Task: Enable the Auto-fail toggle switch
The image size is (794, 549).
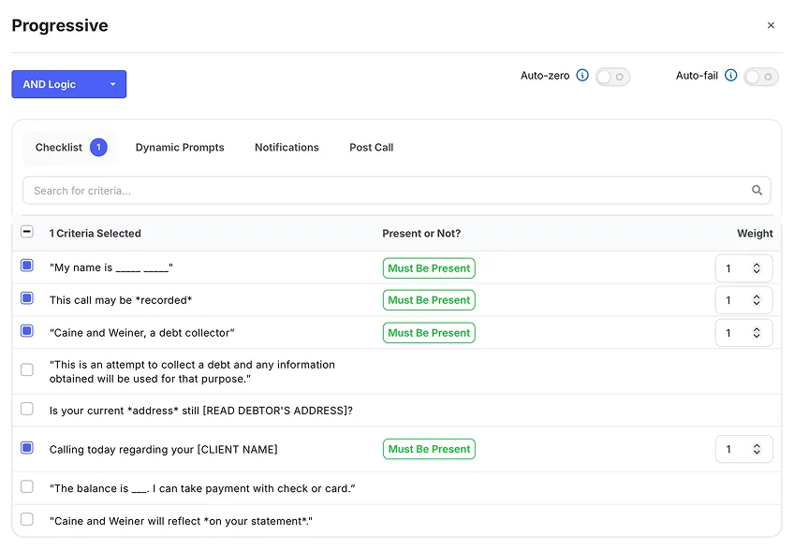Action: pos(761,76)
